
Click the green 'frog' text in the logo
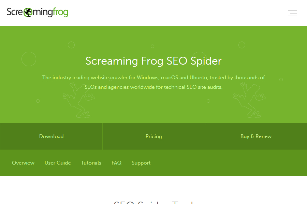coord(61,12)
